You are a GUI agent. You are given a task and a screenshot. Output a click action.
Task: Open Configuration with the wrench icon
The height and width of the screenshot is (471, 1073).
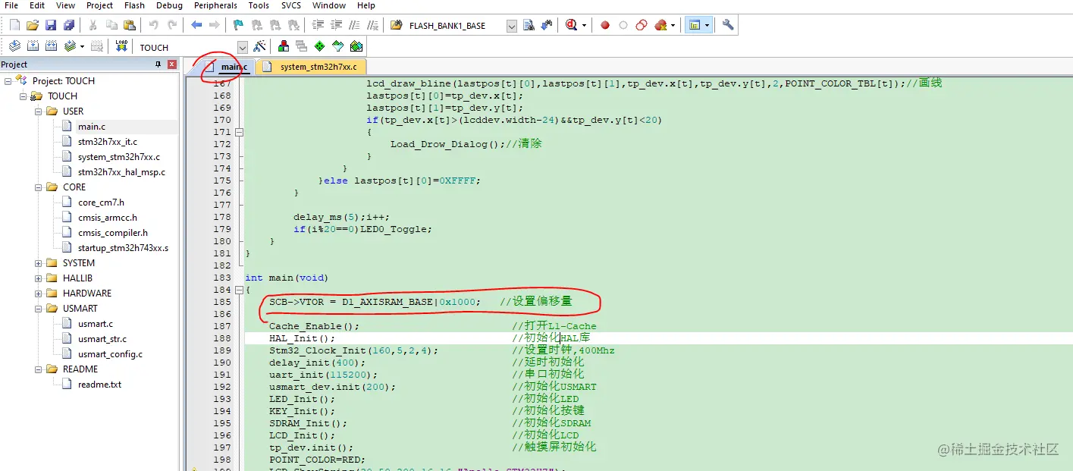[728, 25]
